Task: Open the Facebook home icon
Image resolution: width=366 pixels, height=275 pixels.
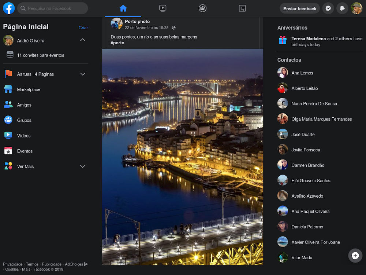Action: (123, 8)
